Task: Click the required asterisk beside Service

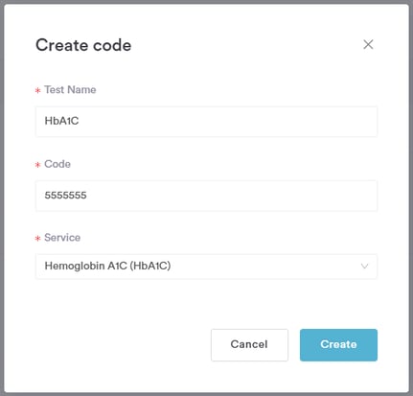Action: tap(37, 239)
